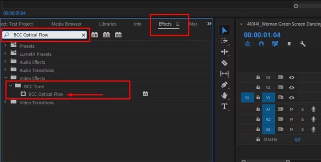Select the Ripple Edit tool
Image resolution: width=321 pixels, height=162 pixels.
(224, 52)
